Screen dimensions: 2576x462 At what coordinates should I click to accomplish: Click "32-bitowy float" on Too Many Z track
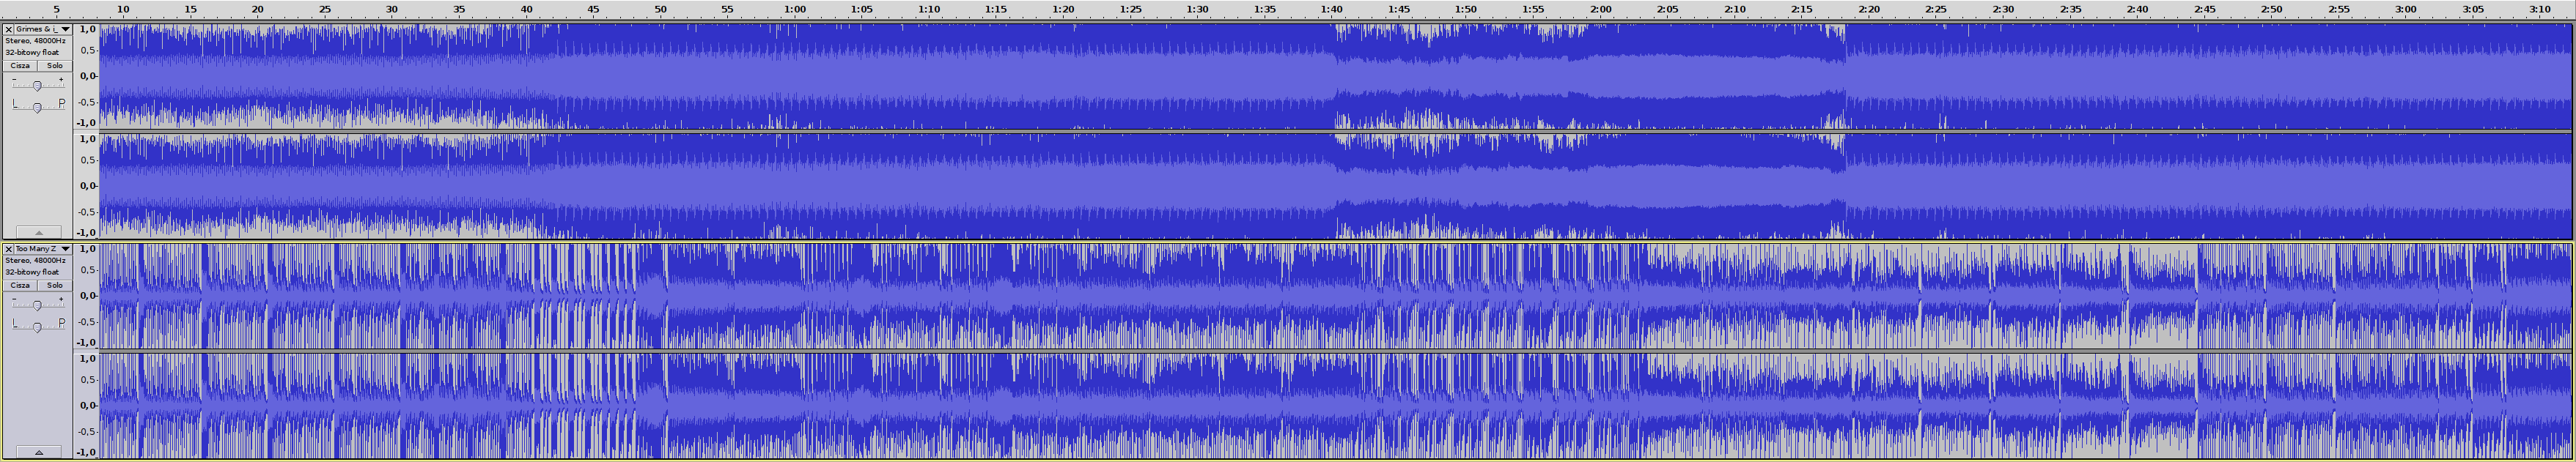coord(32,272)
